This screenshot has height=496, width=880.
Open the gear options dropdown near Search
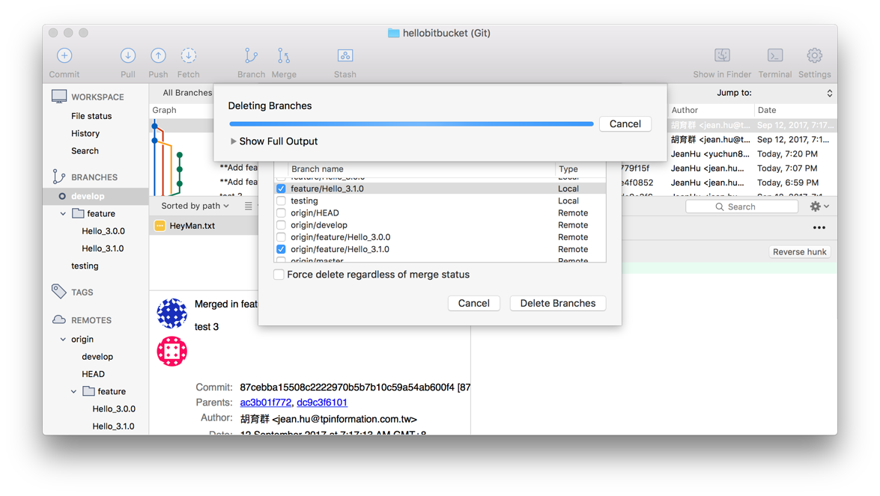(819, 206)
